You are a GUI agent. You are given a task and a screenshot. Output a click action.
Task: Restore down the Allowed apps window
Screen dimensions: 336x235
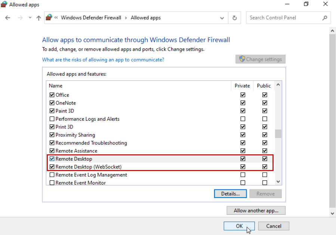click(x=306, y=4)
